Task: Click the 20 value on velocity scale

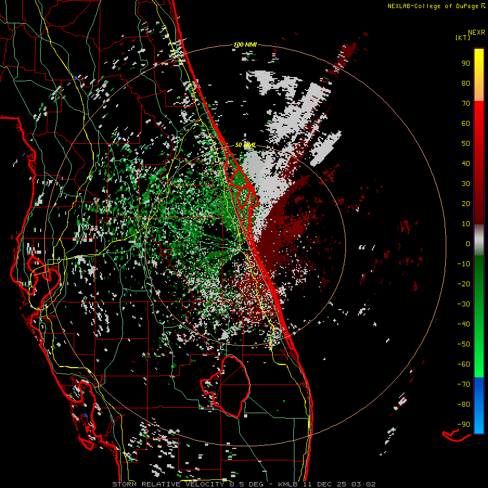Action: [x=466, y=204]
